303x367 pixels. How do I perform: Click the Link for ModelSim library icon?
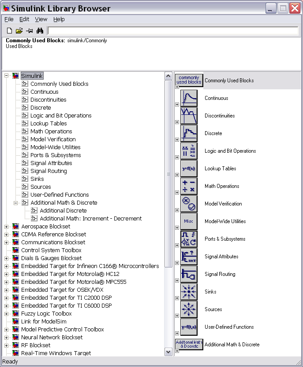15,321
